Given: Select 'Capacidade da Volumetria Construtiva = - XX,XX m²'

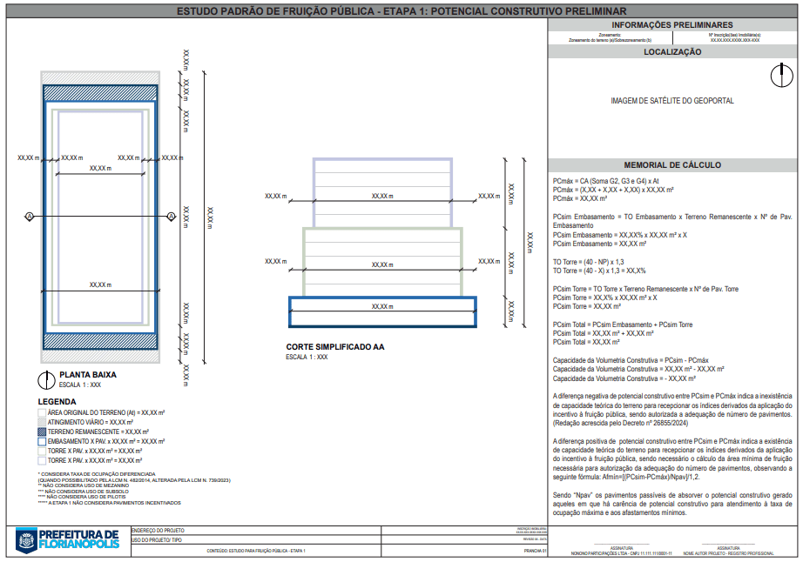Looking at the screenshot, I should pos(624,379).
